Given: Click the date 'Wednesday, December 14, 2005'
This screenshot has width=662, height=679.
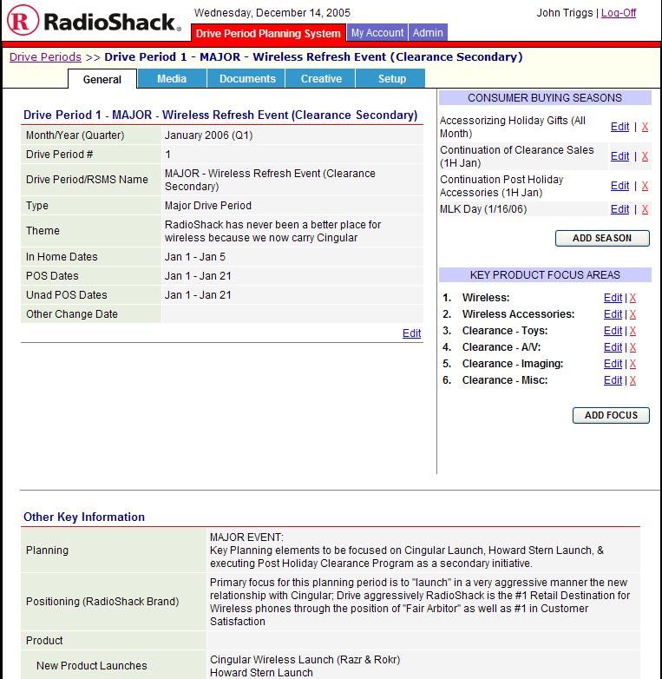Looking at the screenshot, I should click(x=272, y=12).
